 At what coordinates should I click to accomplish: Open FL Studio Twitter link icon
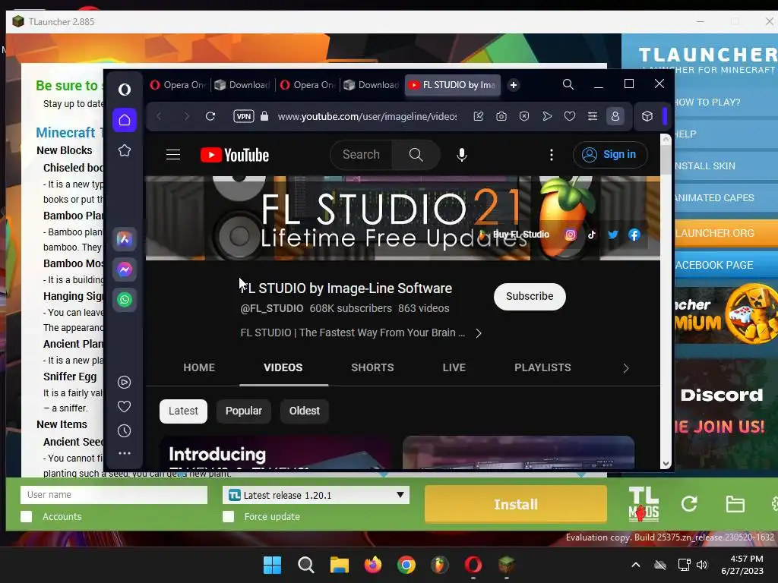click(x=613, y=235)
